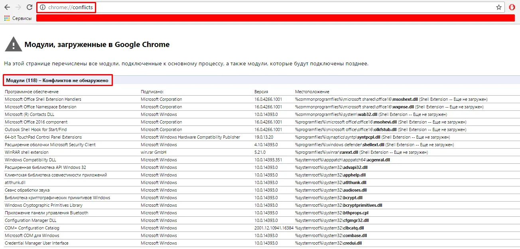520x249 pixels.
Task: Click win.rar GmbH signer cell
Action: click(x=154, y=152)
